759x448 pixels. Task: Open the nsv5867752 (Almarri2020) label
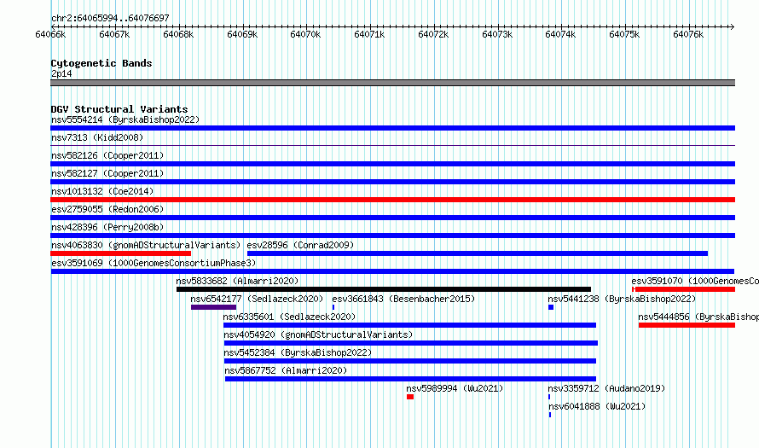click(286, 370)
